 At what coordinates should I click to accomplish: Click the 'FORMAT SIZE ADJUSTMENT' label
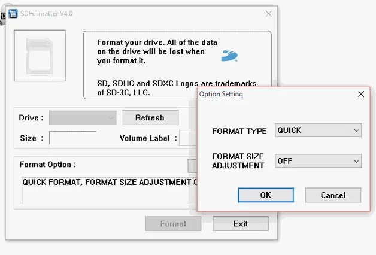point(238,161)
